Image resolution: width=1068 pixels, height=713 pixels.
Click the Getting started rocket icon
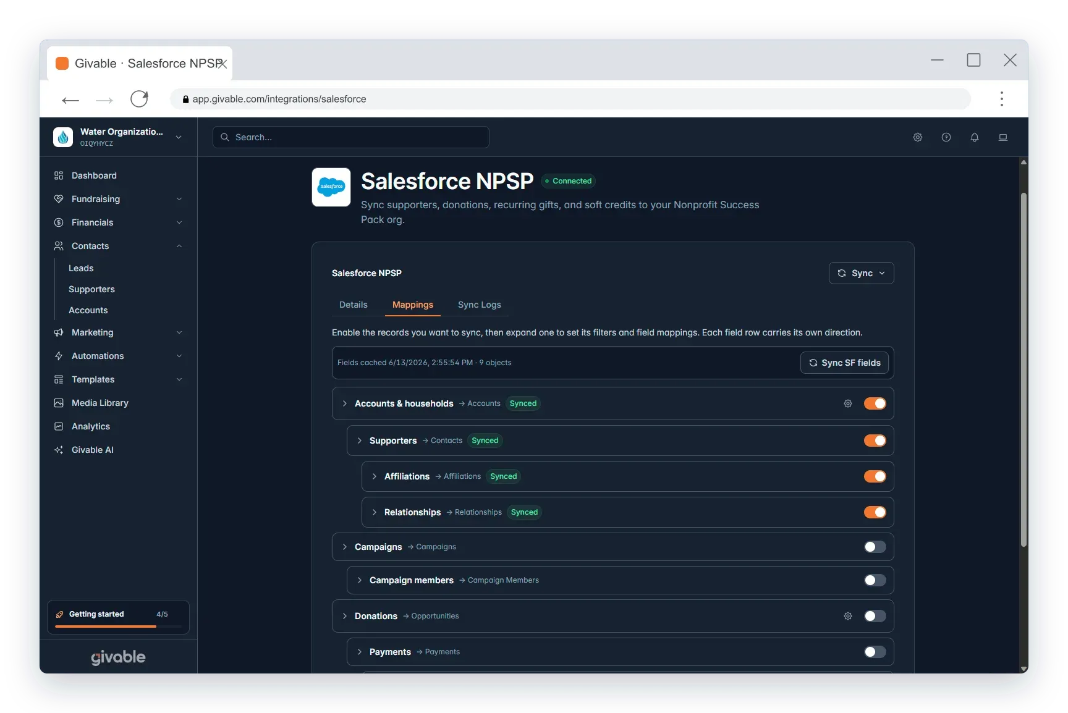point(59,614)
